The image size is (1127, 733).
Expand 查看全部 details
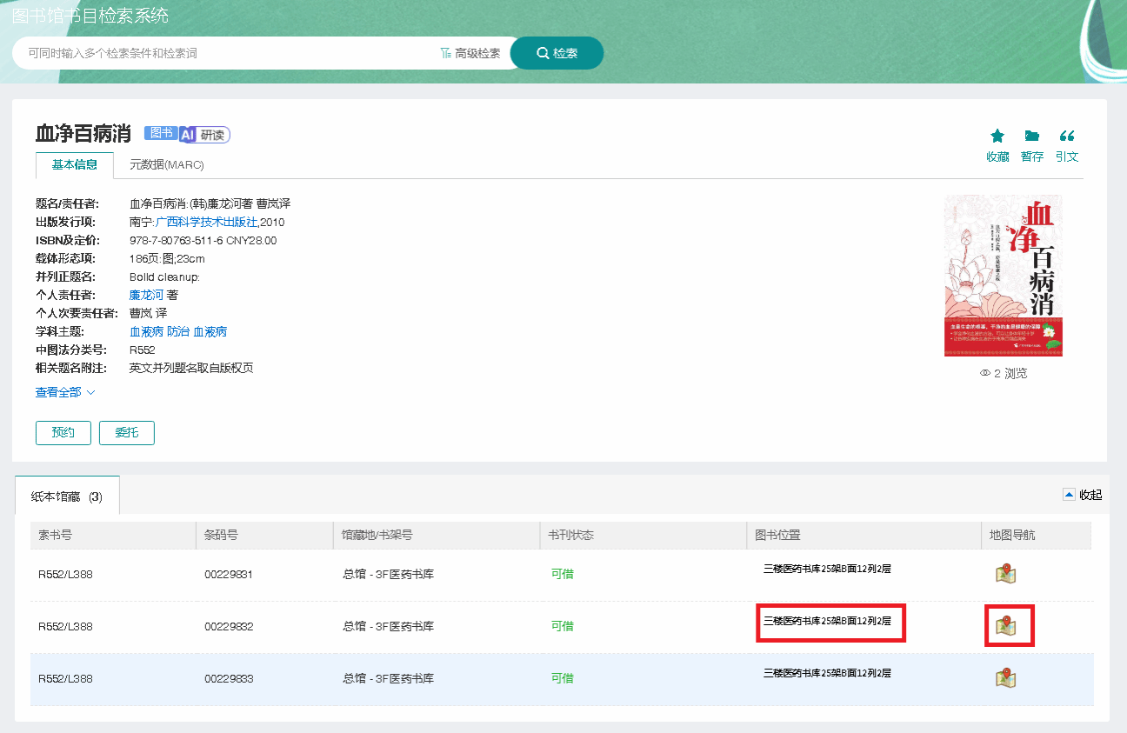point(65,392)
